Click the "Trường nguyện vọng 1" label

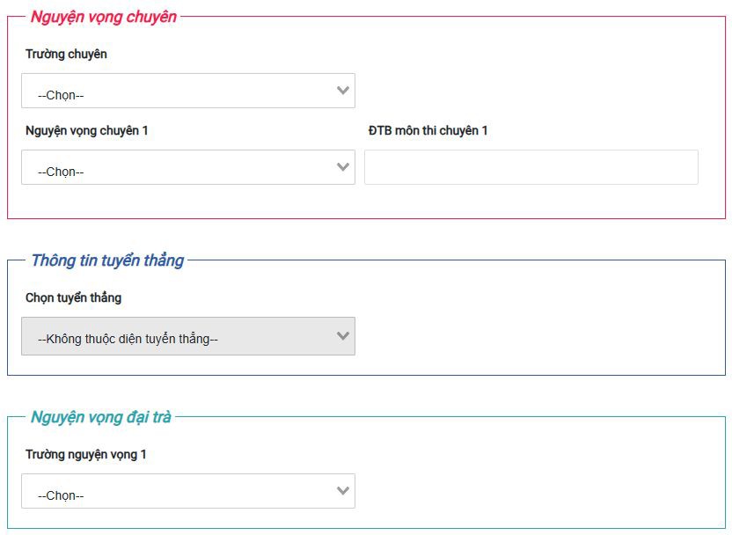[x=86, y=455]
